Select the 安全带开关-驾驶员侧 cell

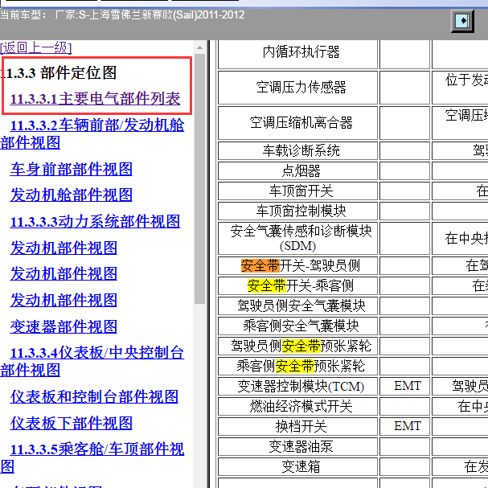(x=297, y=266)
